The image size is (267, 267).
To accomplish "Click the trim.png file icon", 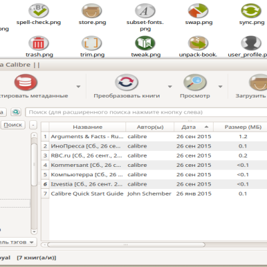I will pos(91,43).
